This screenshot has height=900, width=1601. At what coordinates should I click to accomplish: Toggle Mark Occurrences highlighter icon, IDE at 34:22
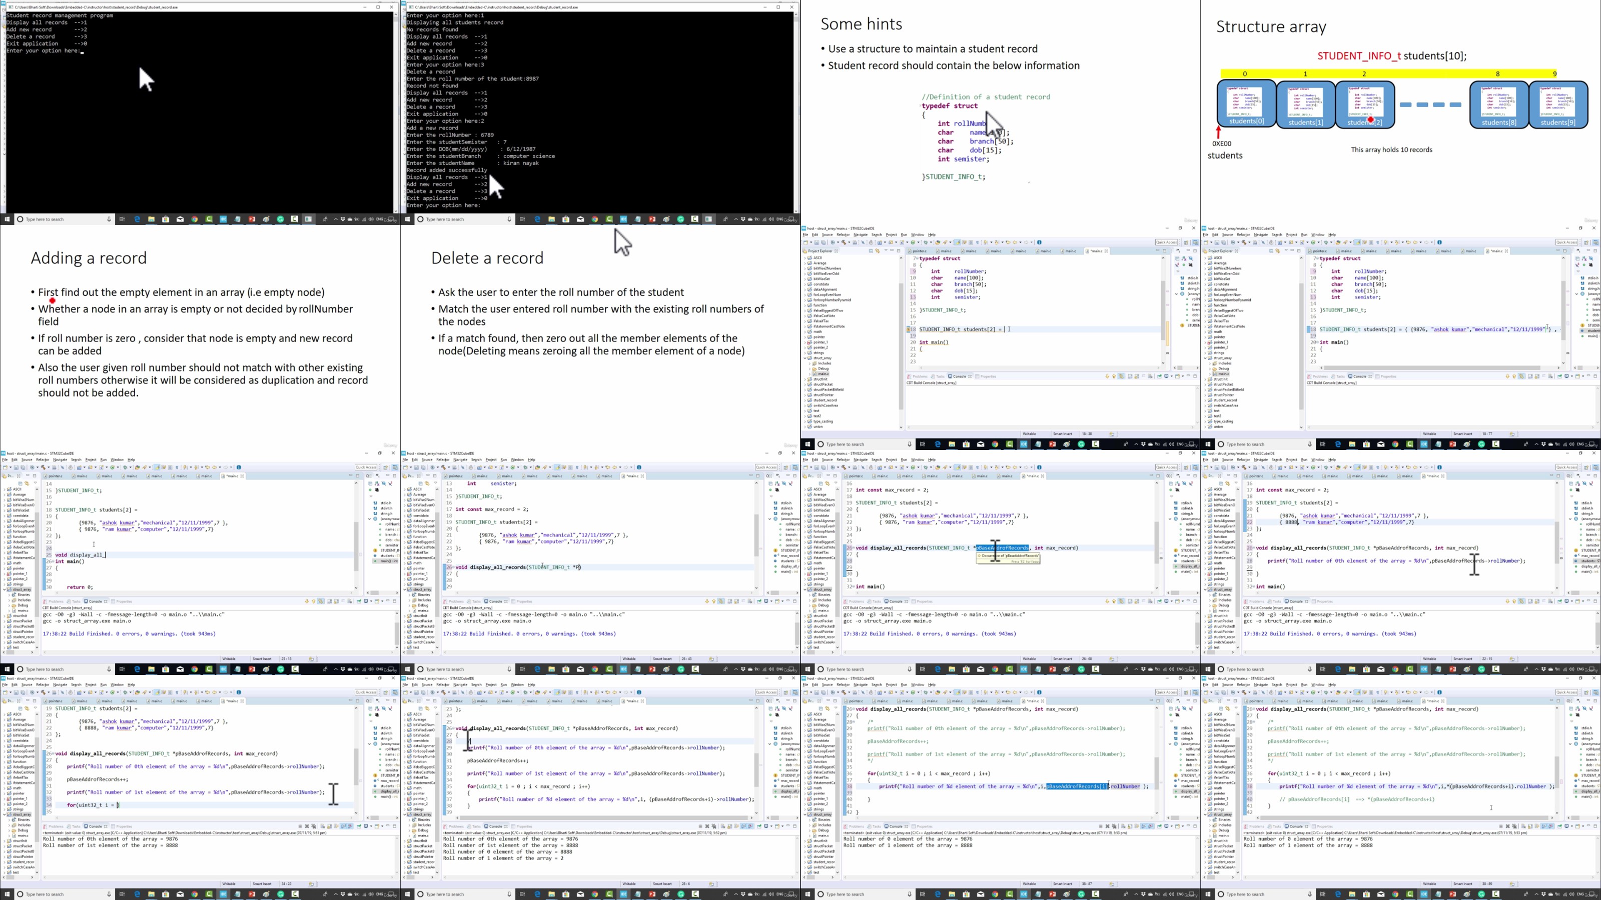(157, 692)
